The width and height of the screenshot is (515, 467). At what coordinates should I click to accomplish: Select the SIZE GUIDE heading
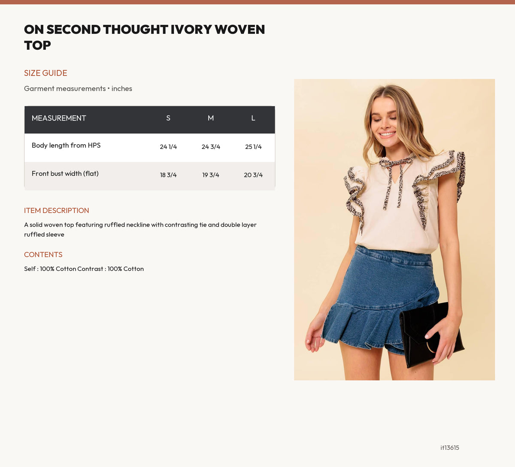[45, 73]
